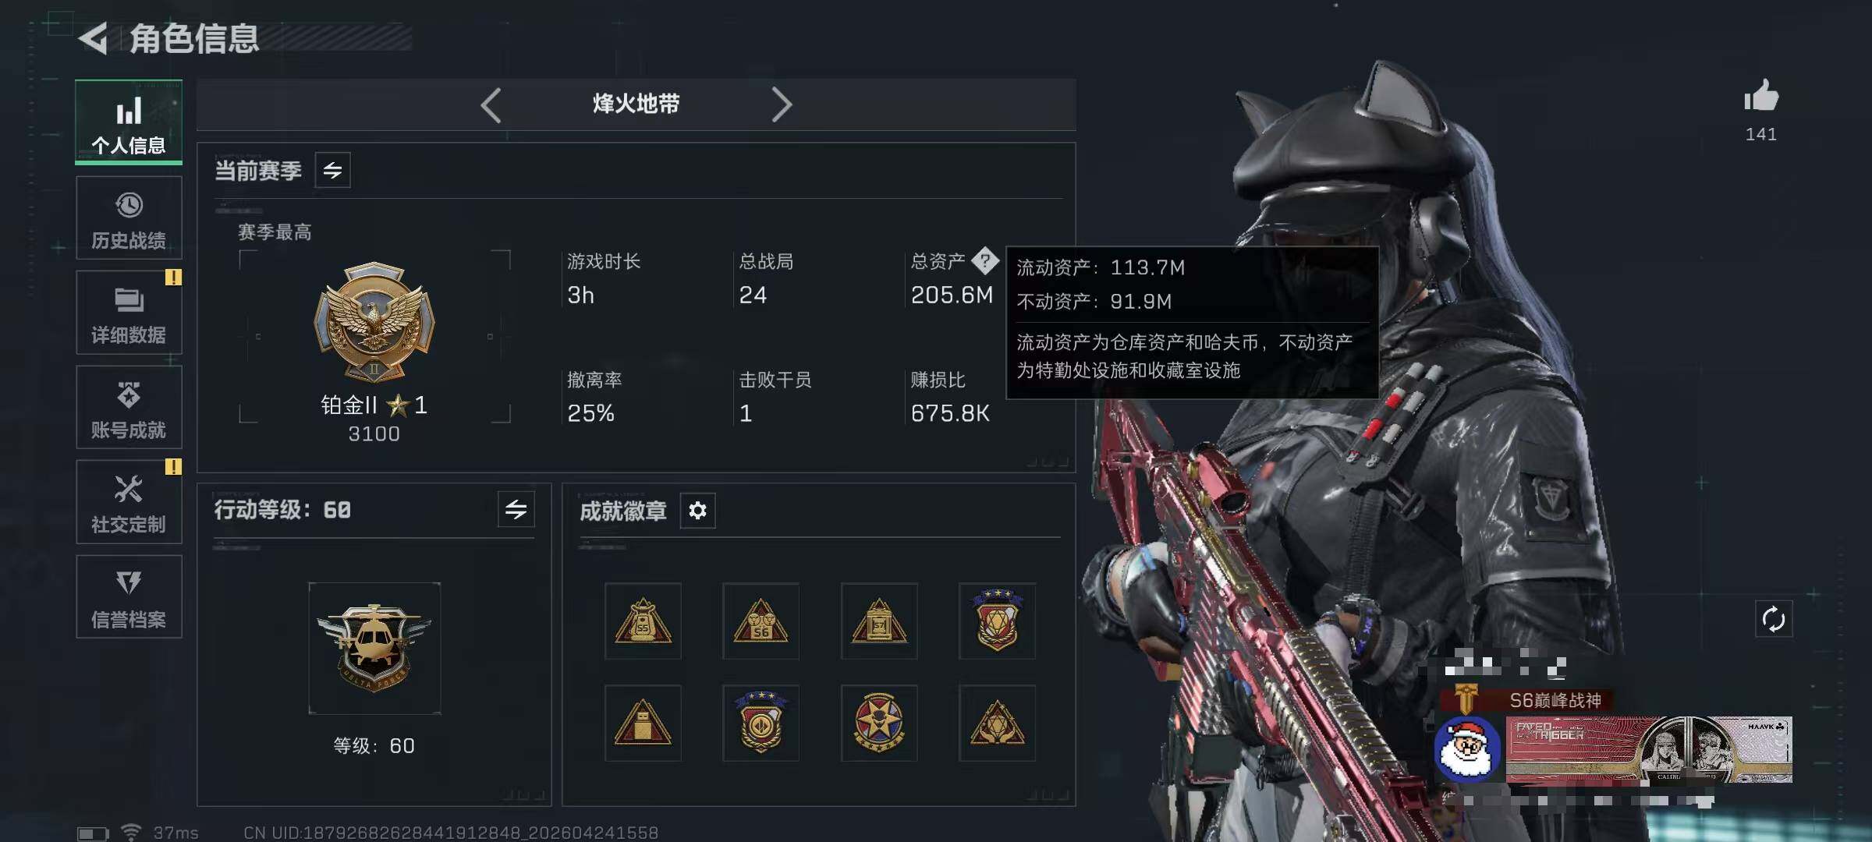
Task: Switch to previous mode with left chevron
Action: click(x=491, y=104)
